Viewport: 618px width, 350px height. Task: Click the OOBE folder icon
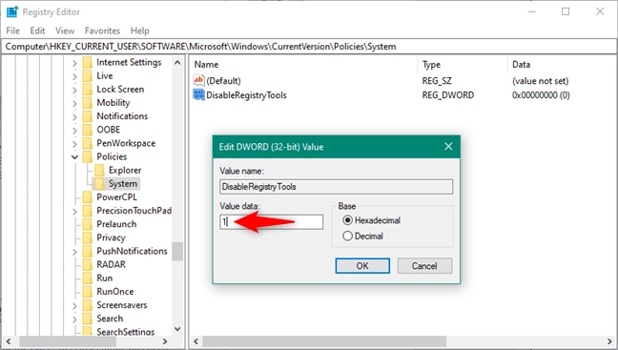88,130
